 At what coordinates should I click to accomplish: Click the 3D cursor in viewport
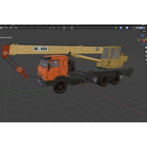click(x=80, y=84)
